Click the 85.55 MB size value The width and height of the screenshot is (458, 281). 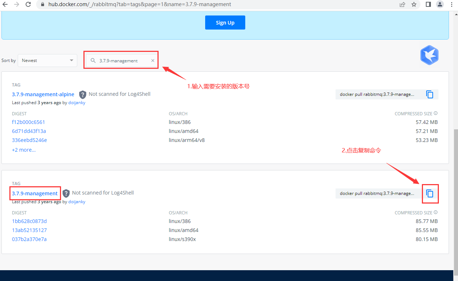[427, 230]
